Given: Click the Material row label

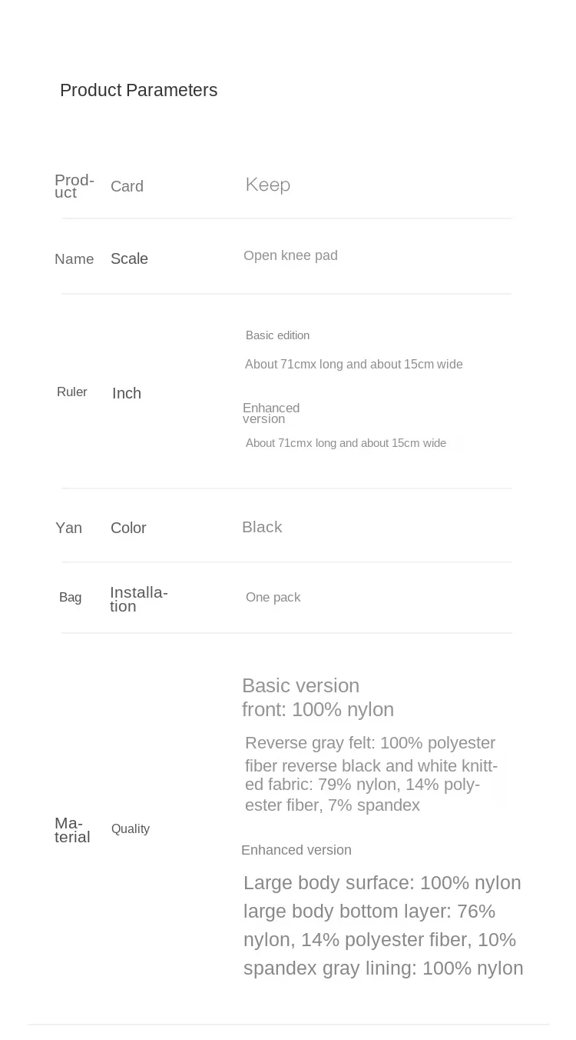Looking at the screenshot, I should pyautogui.click(x=72, y=830).
